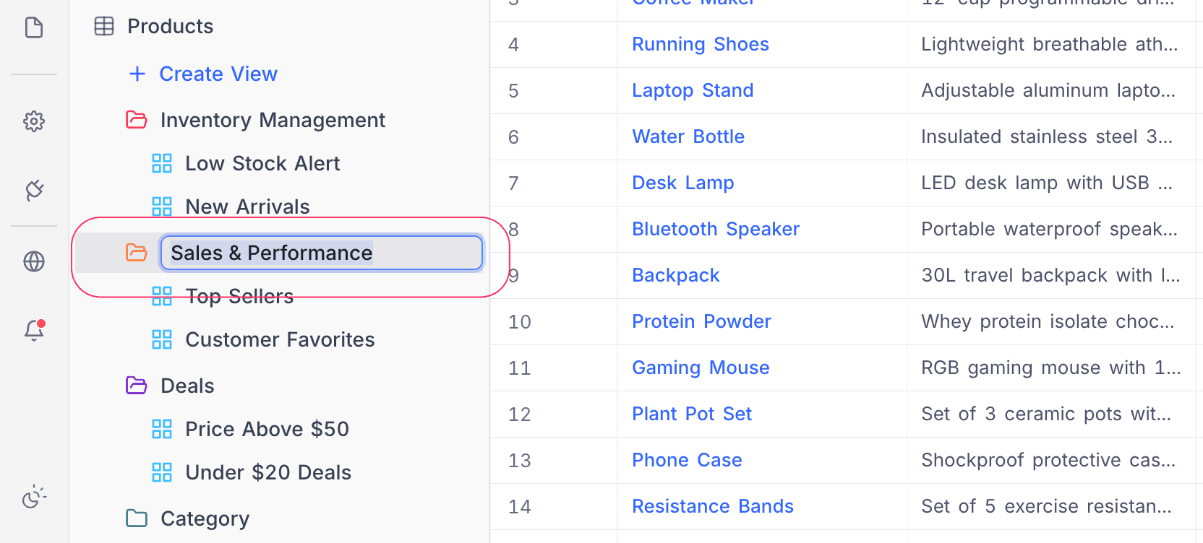Click the document page icon in sidebar
The width and height of the screenshot is (1203, 543).
pos(34,28)
